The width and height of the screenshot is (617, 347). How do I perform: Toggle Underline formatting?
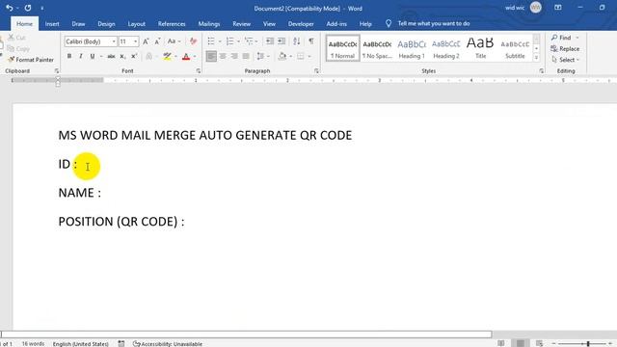tap(93, 57)
